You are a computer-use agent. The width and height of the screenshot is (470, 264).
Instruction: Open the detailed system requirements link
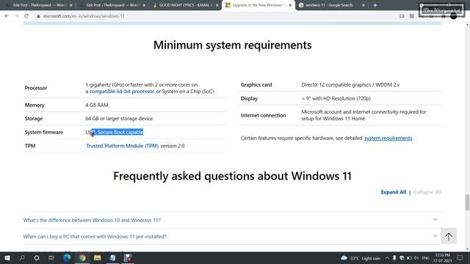tap(388, 138)
